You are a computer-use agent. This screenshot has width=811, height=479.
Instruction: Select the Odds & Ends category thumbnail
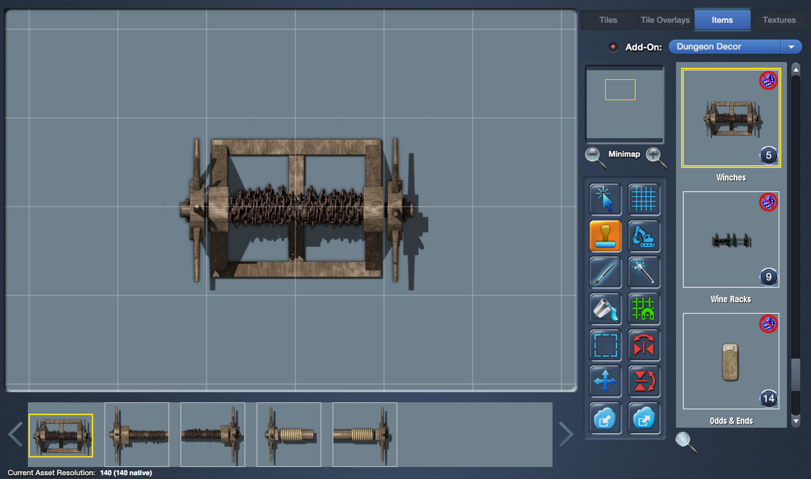pos(731,361)
